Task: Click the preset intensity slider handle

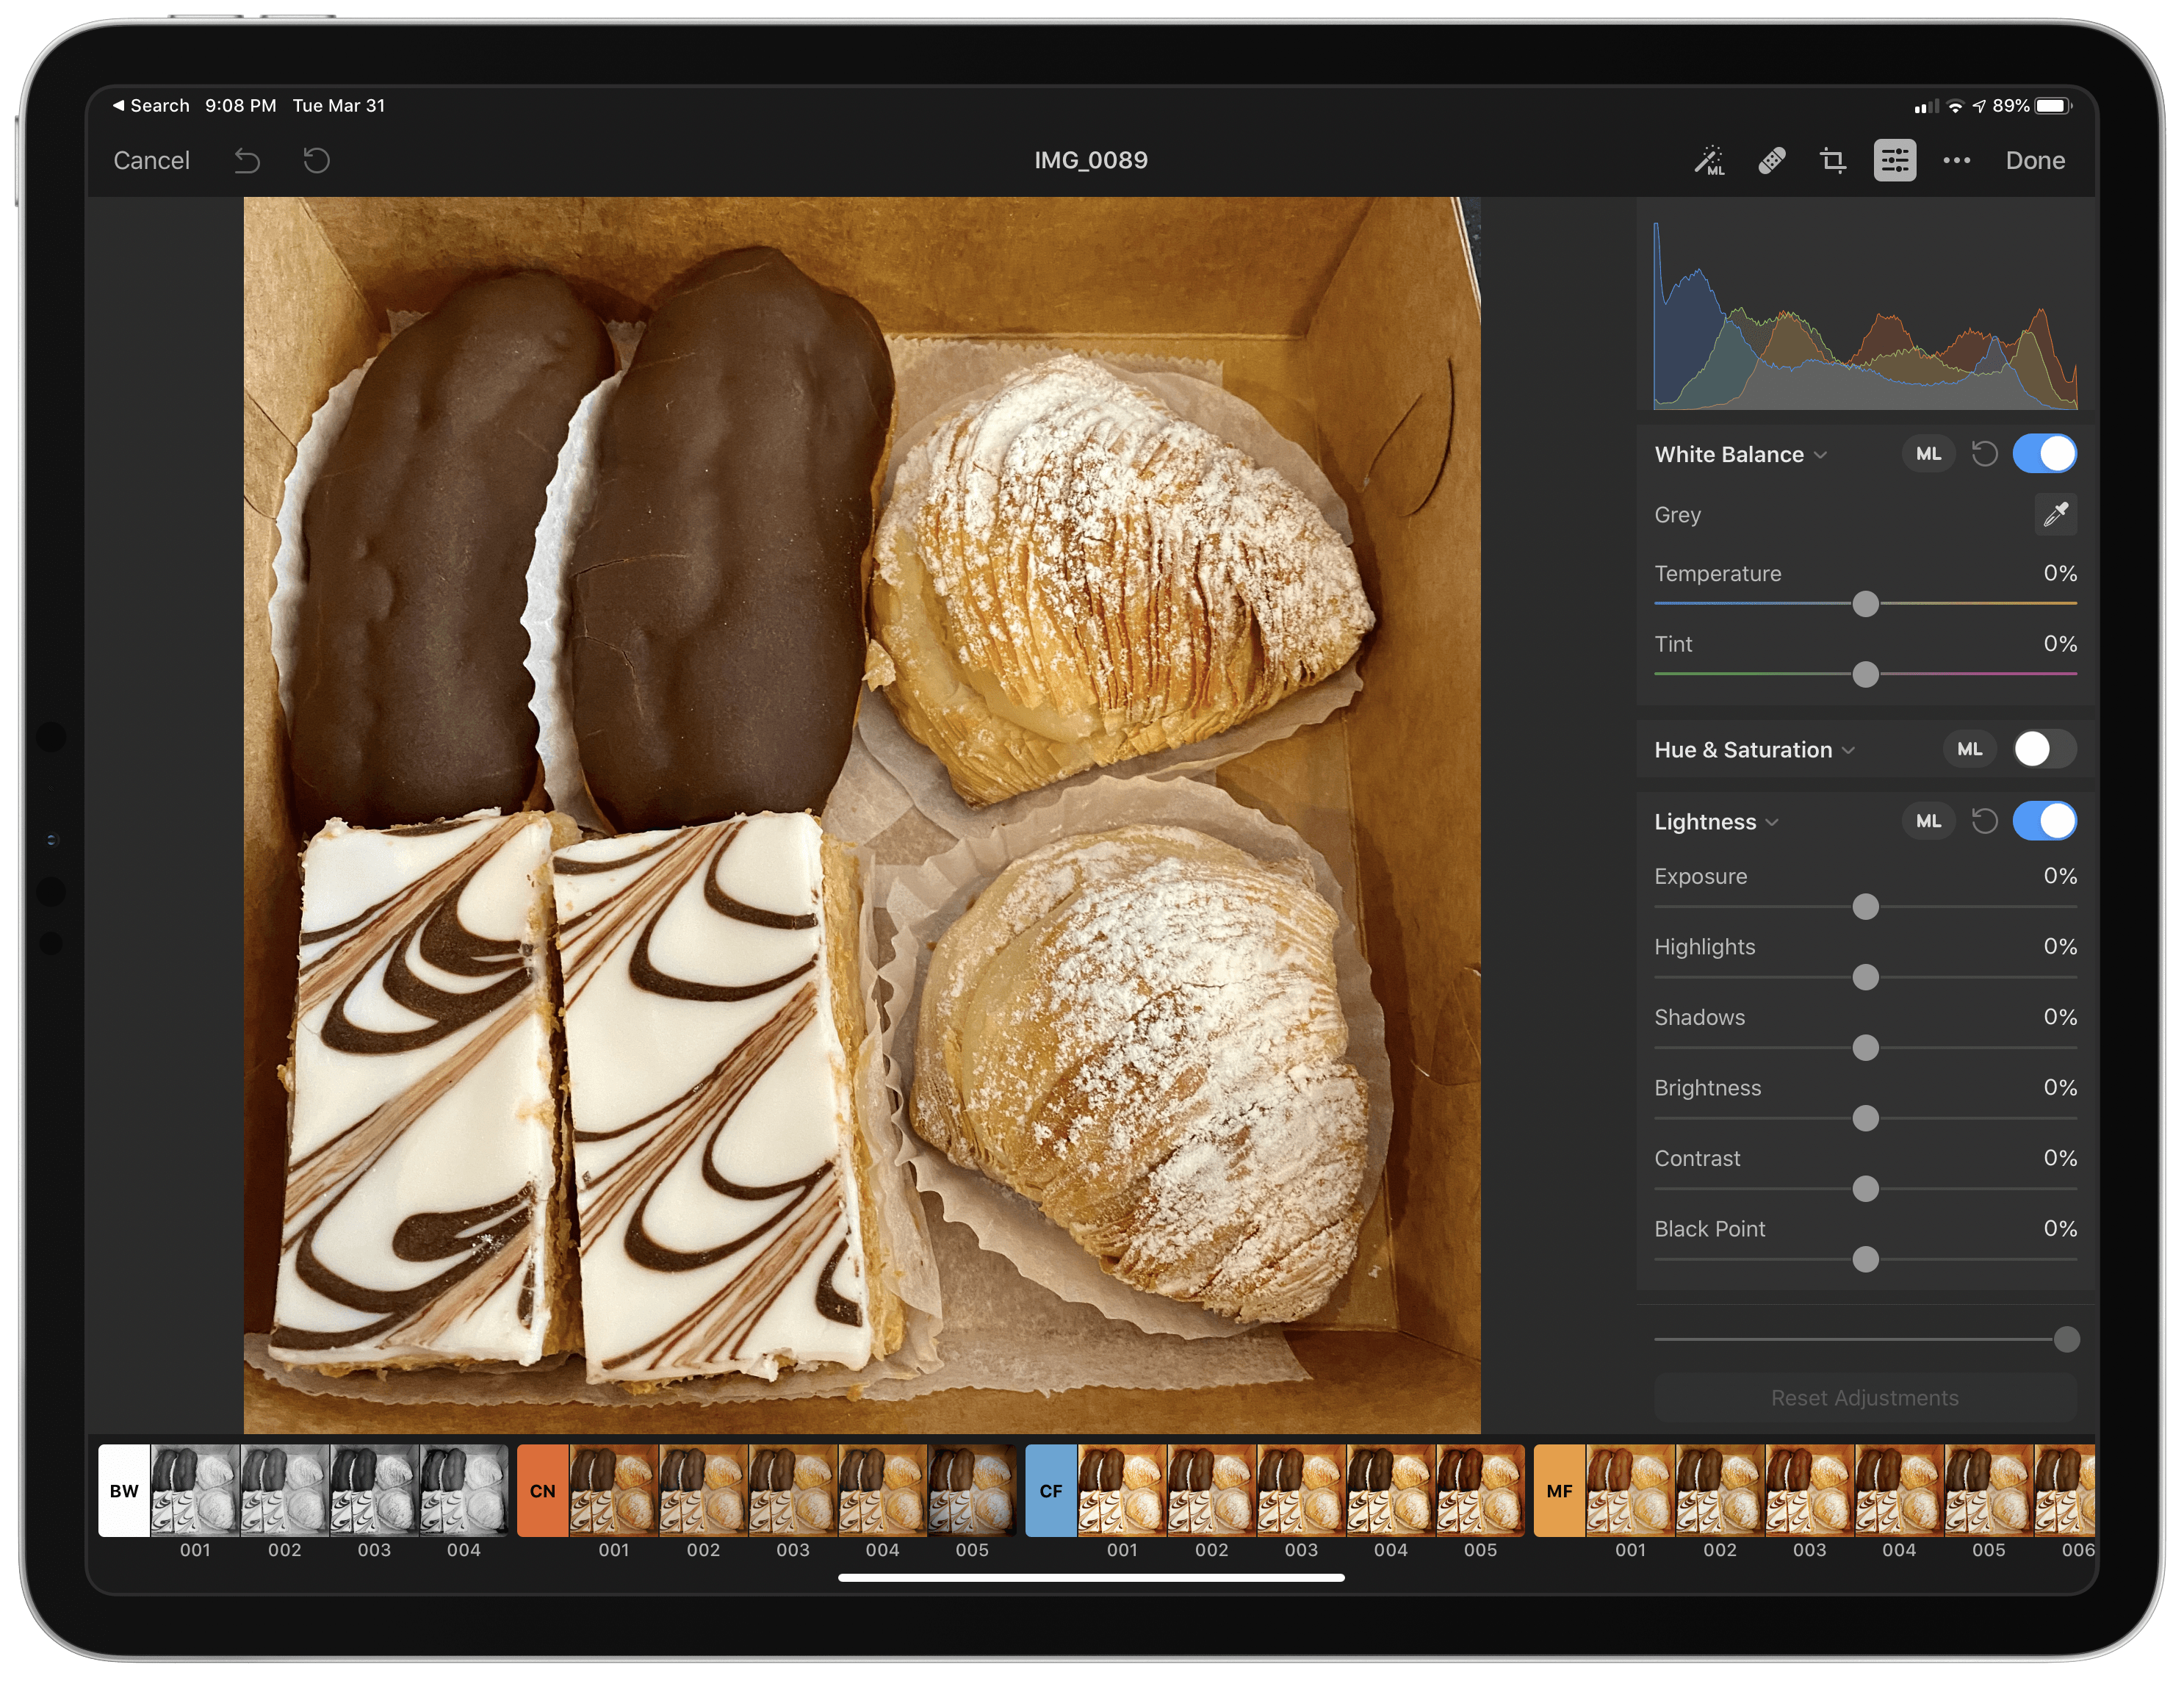Action: [x=2066, y=1339]
